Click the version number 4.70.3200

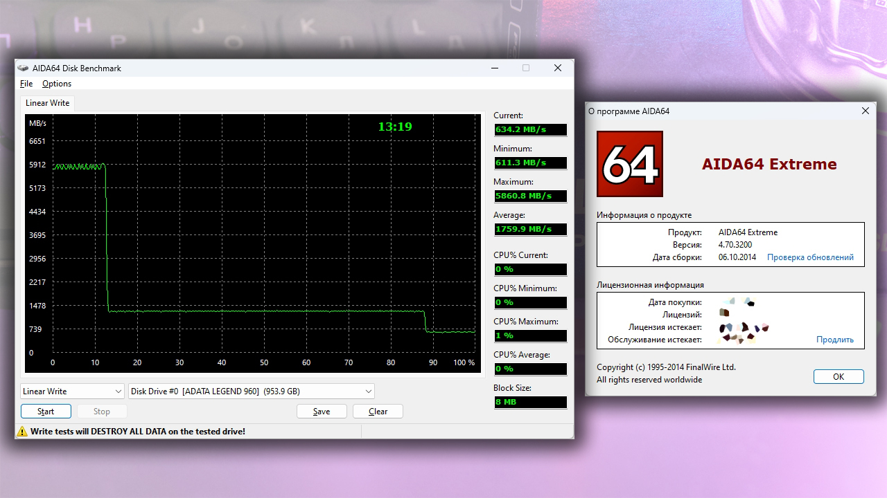[735, 245]
